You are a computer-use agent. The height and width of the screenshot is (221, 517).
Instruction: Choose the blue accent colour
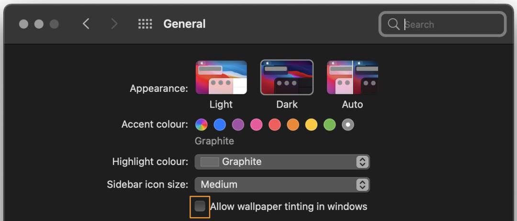tap(220, 125)
